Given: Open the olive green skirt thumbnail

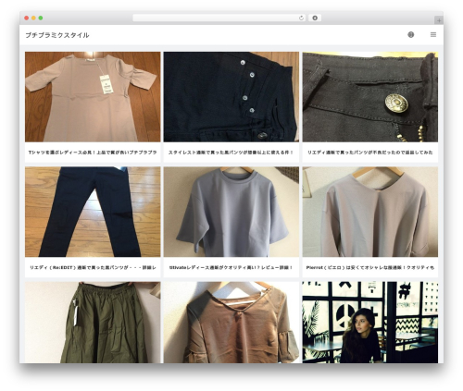Looking at the screenshot, I should tap(93, 323).
